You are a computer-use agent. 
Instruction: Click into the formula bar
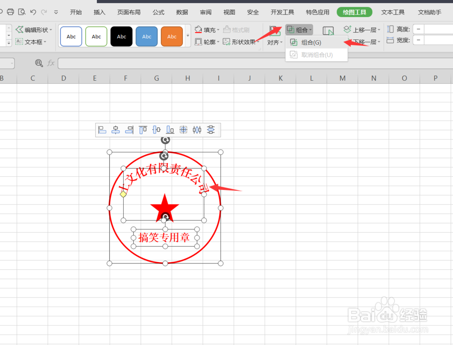(x=255, y=63)
